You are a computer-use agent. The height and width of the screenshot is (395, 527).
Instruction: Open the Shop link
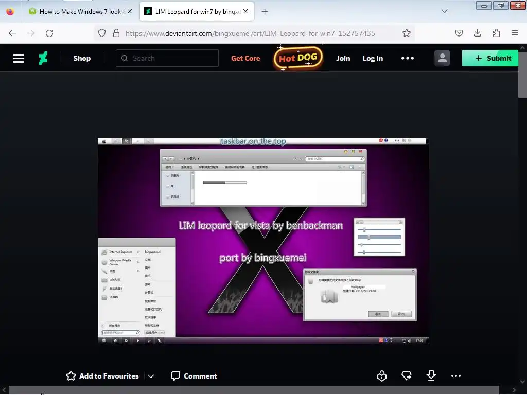pos(82,58)
